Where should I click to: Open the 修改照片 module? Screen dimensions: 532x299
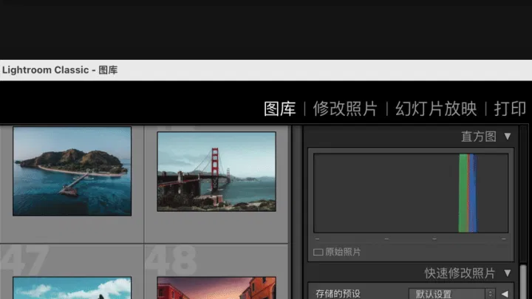[x=345, y=109]
